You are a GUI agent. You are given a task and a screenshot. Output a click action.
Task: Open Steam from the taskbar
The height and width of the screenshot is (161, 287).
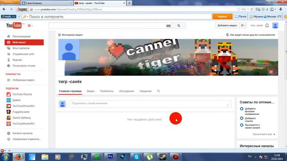162,157
